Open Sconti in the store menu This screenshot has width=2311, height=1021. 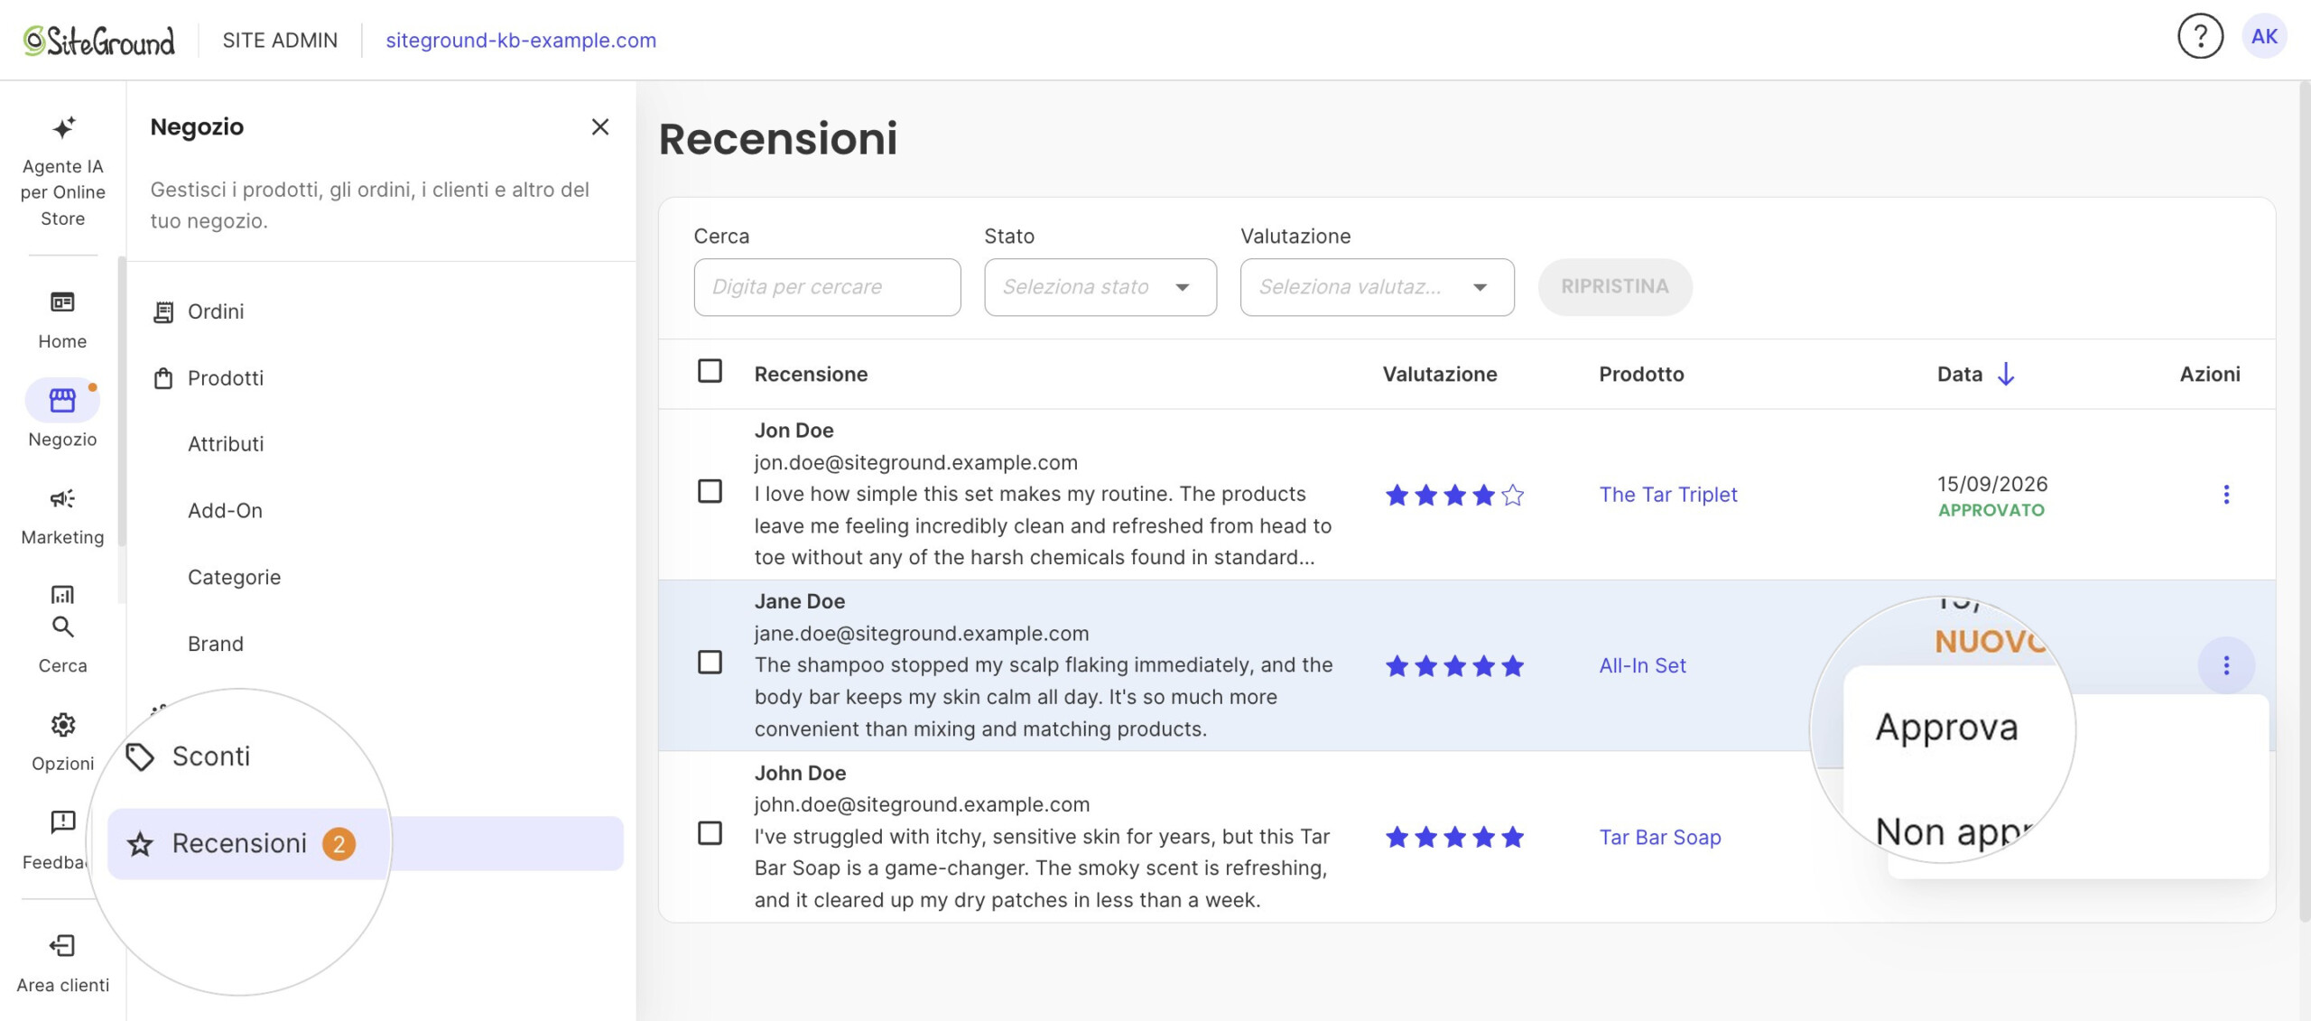pos(210,756)
